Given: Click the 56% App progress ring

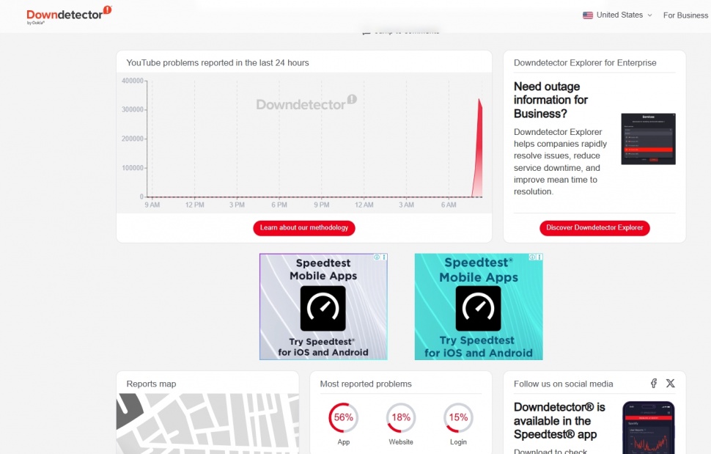Looking at the screenshot, I should (x=343, y=417).
